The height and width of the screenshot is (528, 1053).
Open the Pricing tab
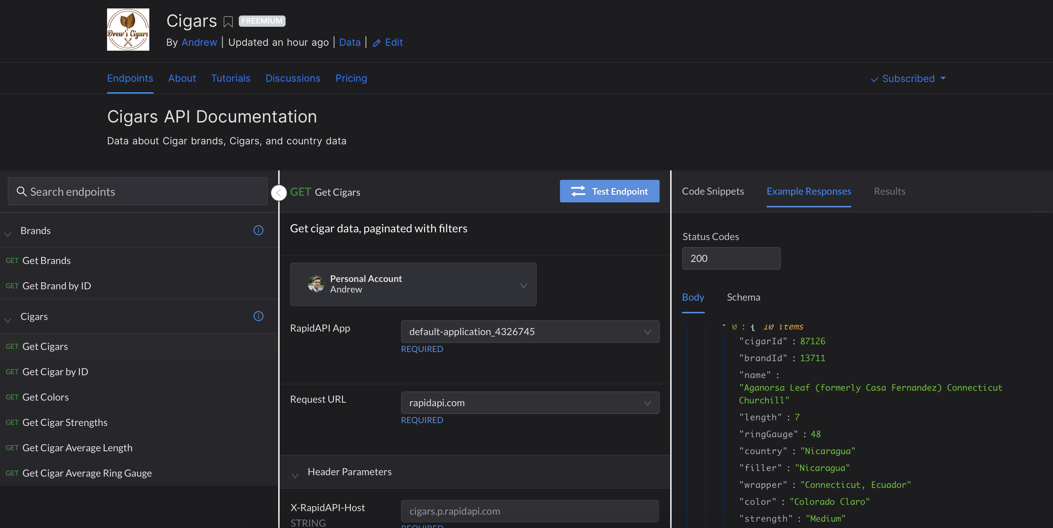(351, 78)
